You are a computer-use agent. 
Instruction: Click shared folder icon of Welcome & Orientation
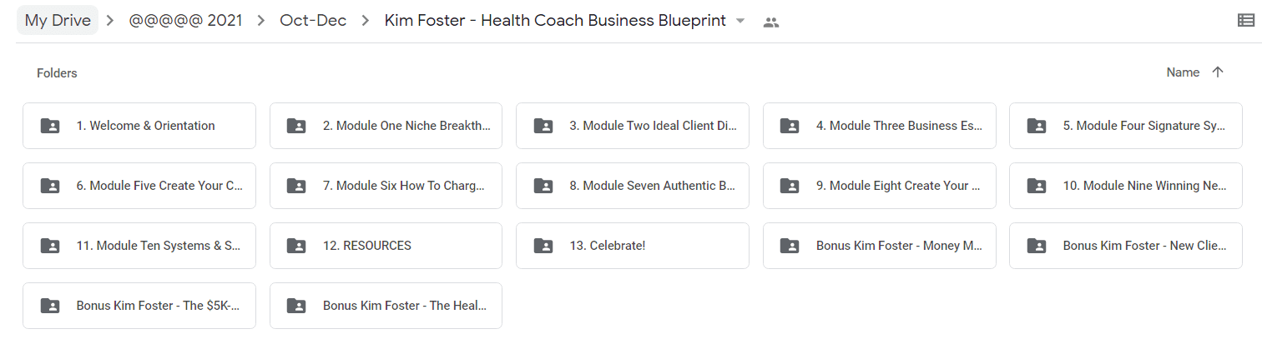[x=50, y=126]
